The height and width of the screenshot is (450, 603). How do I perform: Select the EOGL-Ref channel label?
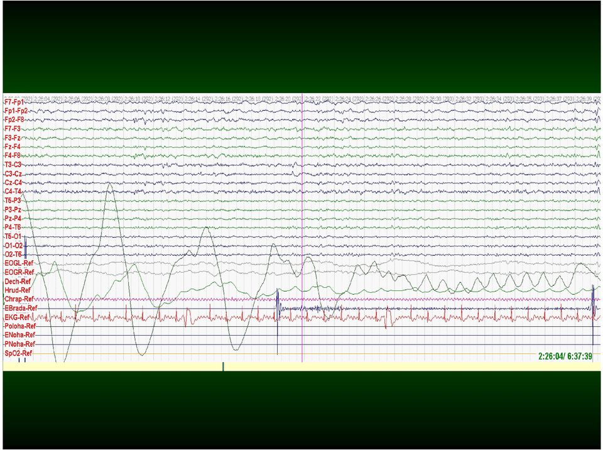(18, 263)
